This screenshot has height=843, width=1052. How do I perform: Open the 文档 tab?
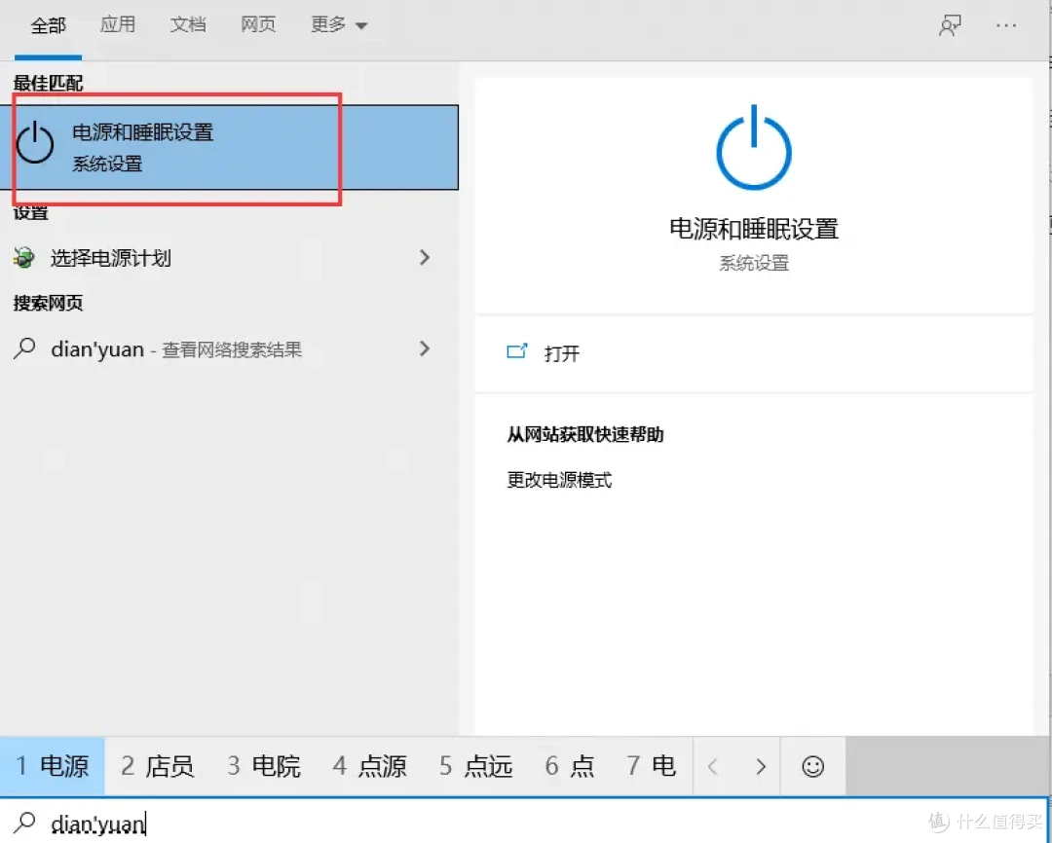coord(188,24)
